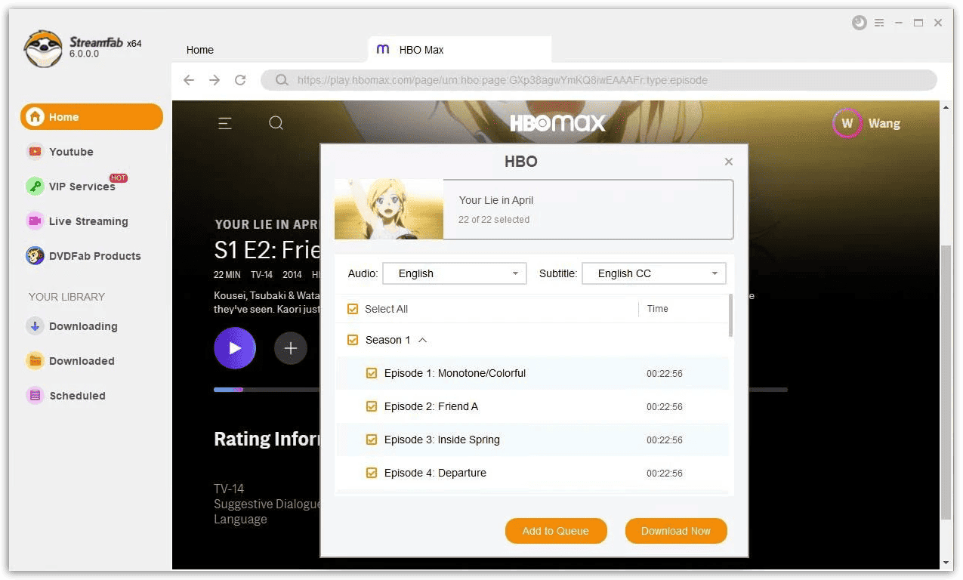Click the StreamFab sloth logo
The height and width of the screenshot is (580, 963).
tap(43, 49)
